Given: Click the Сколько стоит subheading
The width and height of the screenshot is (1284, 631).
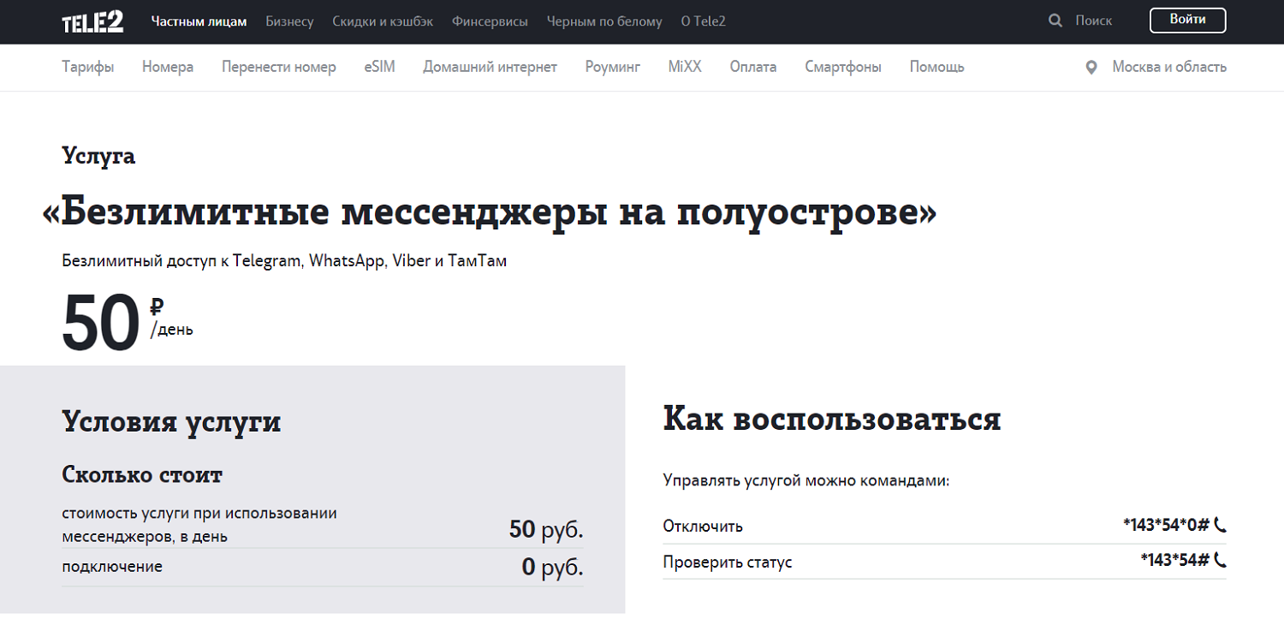Looking at the screenshot, I should click(142, 474).
